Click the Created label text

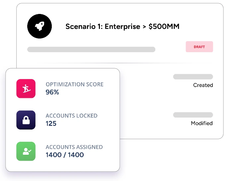[203, 85]
